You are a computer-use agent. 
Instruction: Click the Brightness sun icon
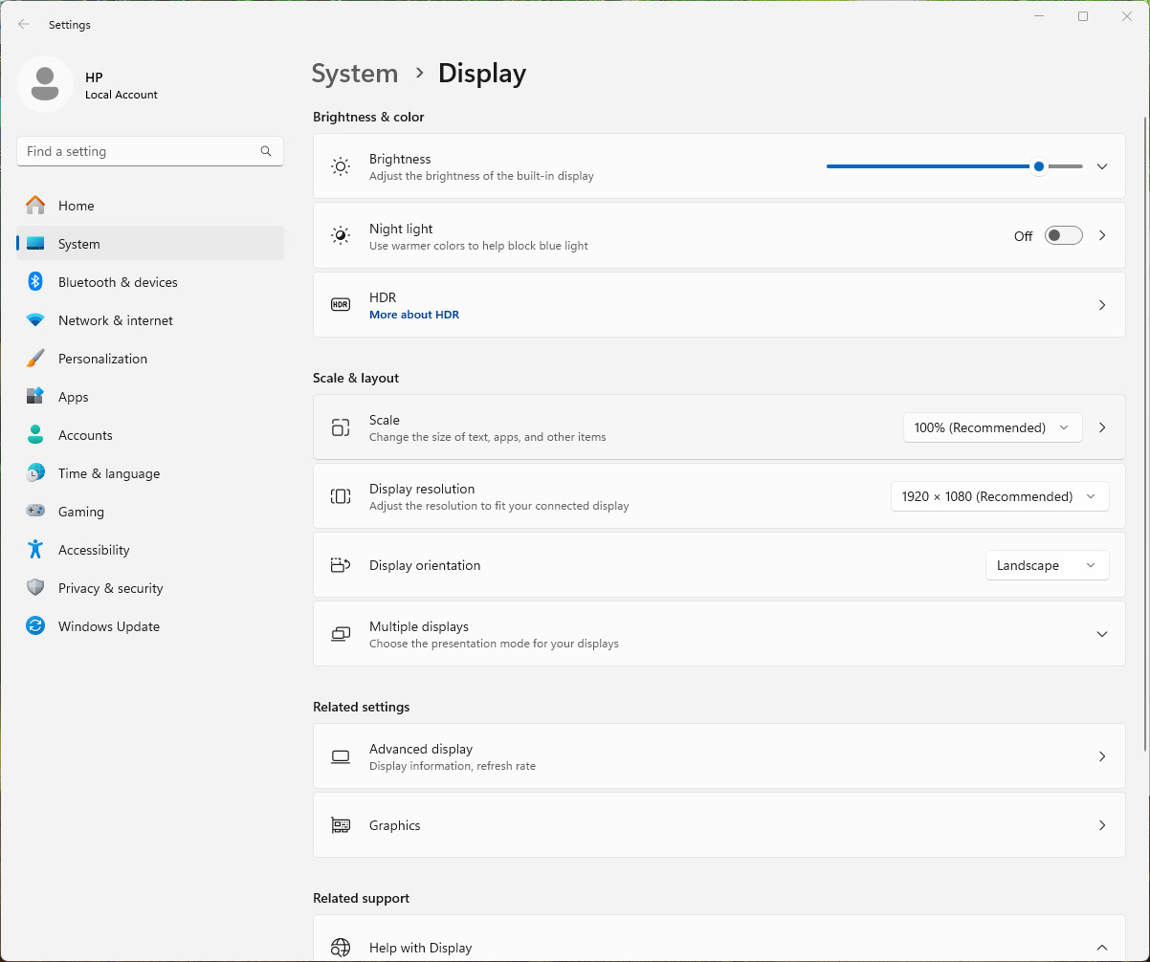pyautogui.click(x=341, y=166)
